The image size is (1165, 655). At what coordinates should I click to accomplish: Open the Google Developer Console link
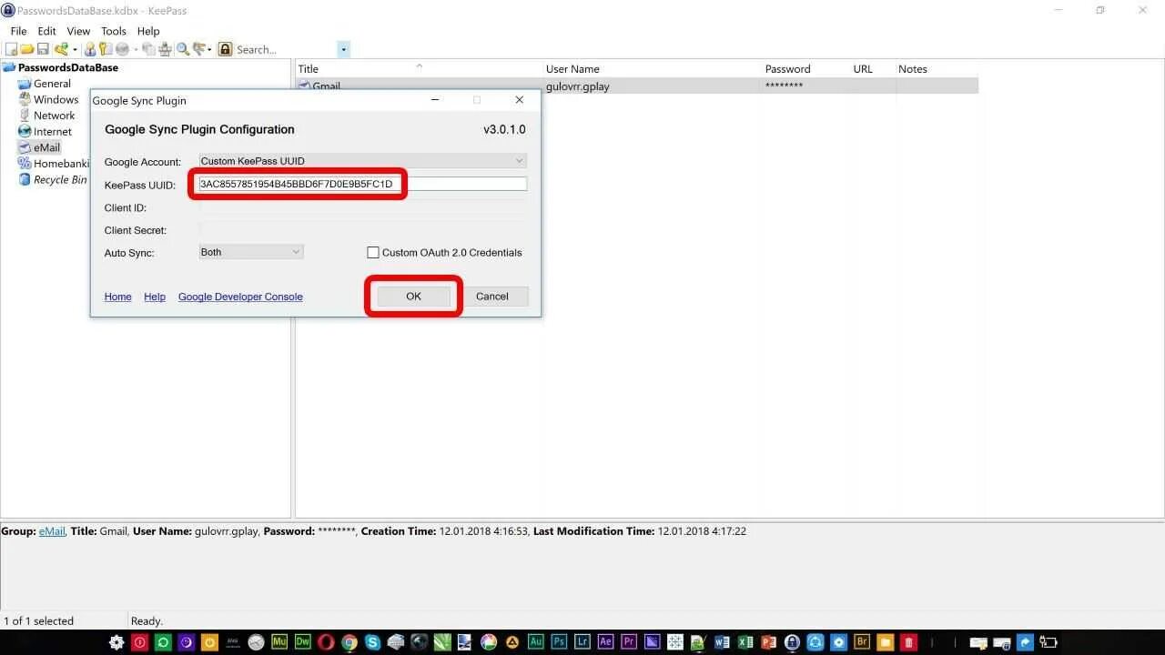click(240, 297)
